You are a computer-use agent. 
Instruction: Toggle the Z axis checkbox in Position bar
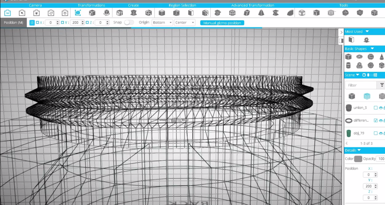tap(87, 22)
